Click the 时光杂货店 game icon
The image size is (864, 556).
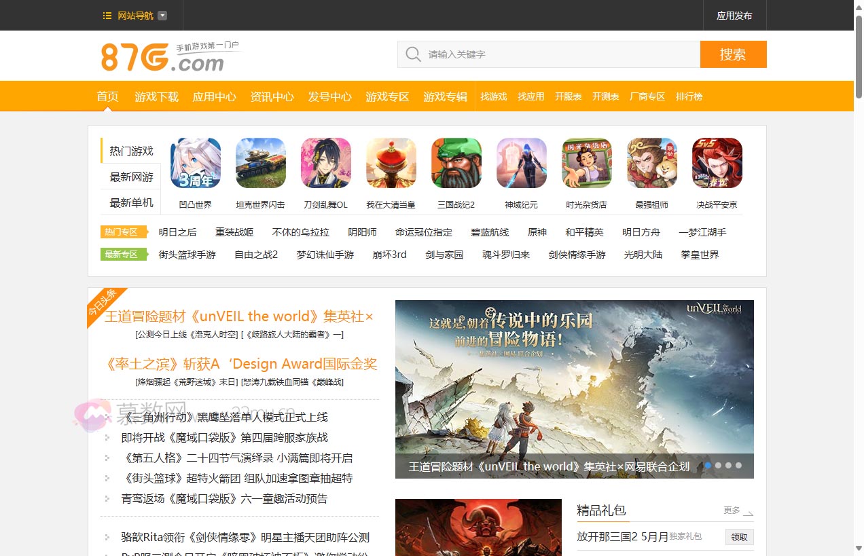(586, 162)
